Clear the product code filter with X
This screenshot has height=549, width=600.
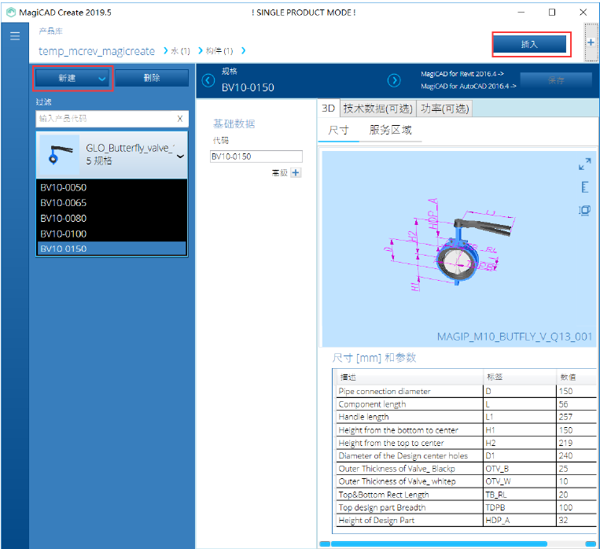point(180,119)
